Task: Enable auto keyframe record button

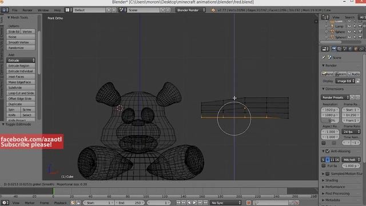Action: (x=249, y=203)
